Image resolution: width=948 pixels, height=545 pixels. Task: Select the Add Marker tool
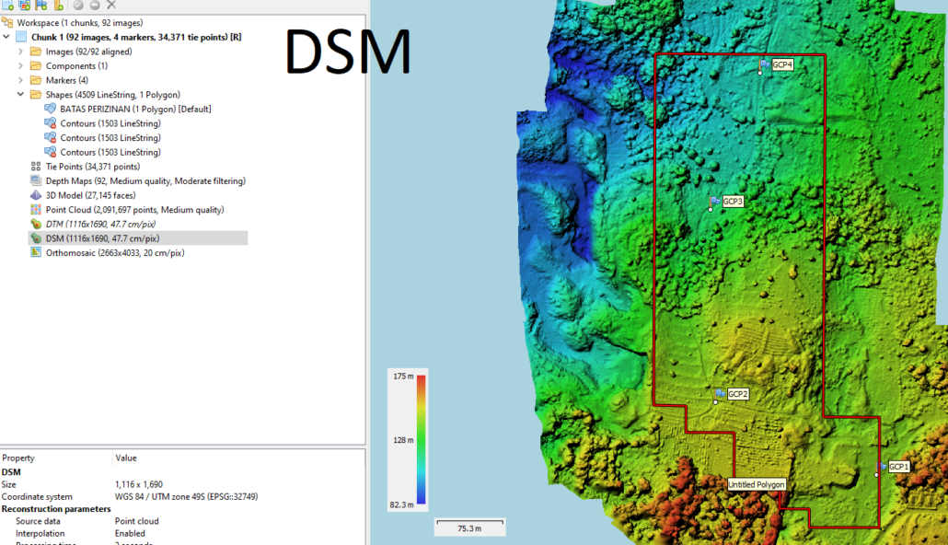40,6
